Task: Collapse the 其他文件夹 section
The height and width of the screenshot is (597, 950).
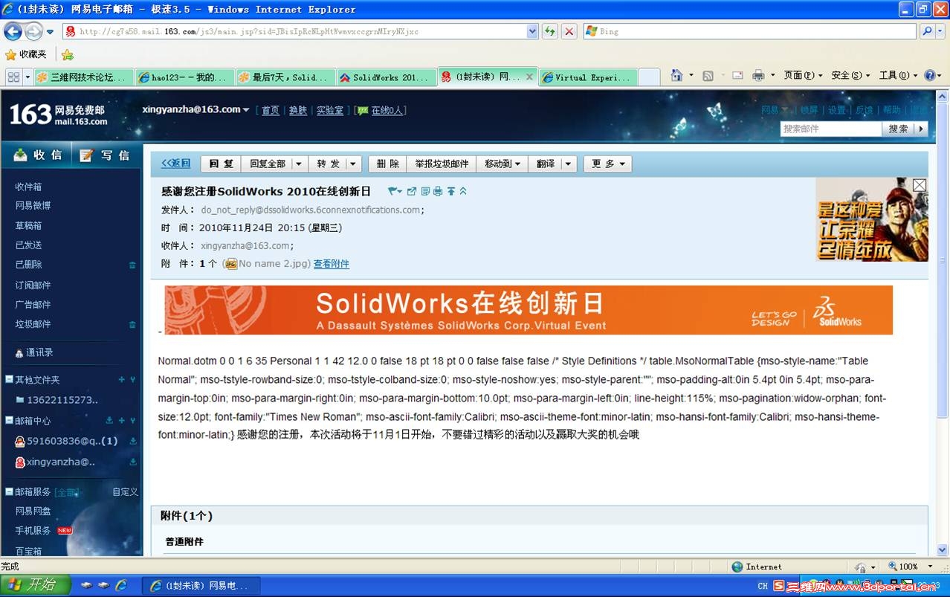Action: 9,379
